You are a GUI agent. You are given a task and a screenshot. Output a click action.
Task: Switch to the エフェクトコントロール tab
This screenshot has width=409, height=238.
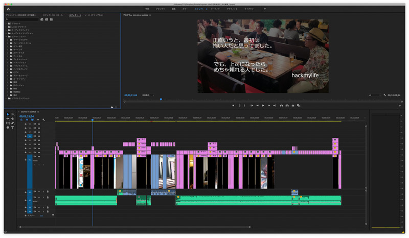coord(53,15)
